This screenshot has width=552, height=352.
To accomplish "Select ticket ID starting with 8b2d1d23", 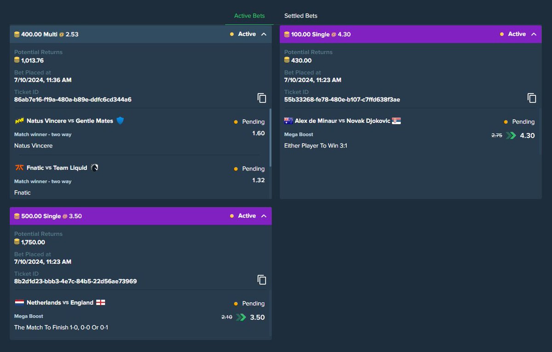I will pyautogui.click(x=75, y=281).
